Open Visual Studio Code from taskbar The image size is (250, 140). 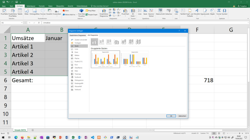pos(92,138)
